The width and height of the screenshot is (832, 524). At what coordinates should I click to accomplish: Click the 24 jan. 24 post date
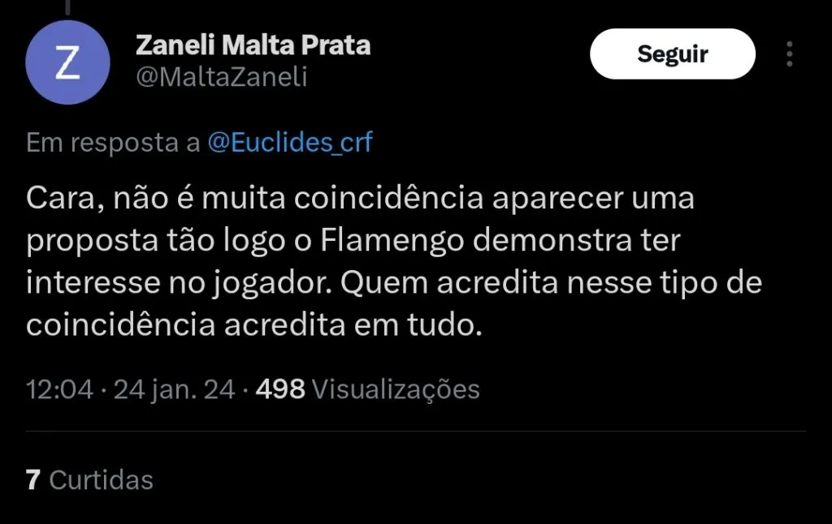[x=174, y=389]
